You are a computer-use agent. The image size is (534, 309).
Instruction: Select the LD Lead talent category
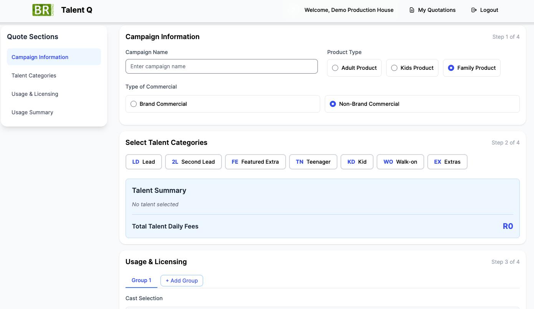[144, 162]
